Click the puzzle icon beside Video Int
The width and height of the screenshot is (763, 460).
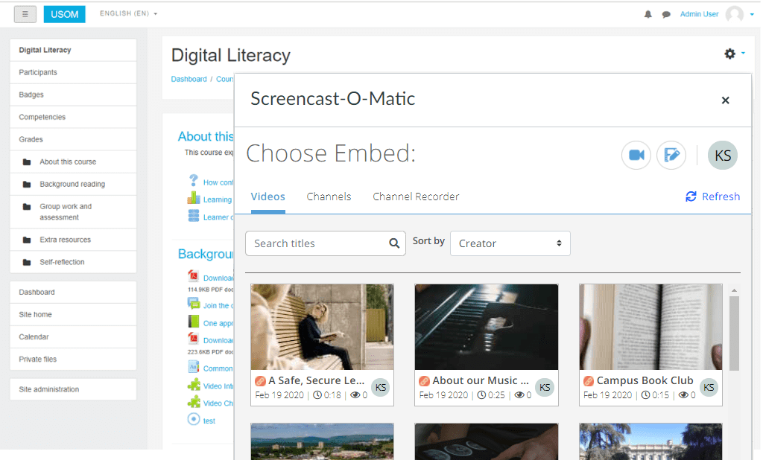(193, 384)
